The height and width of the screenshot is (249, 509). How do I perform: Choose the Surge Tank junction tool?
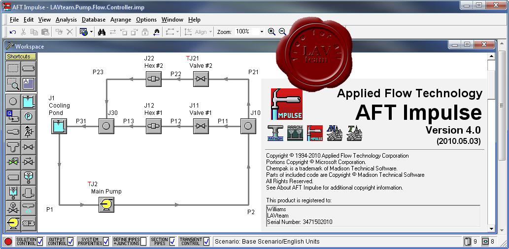(x=13, y=193)
